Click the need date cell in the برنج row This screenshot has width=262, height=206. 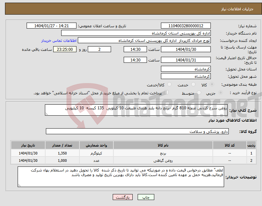(28, 153)
